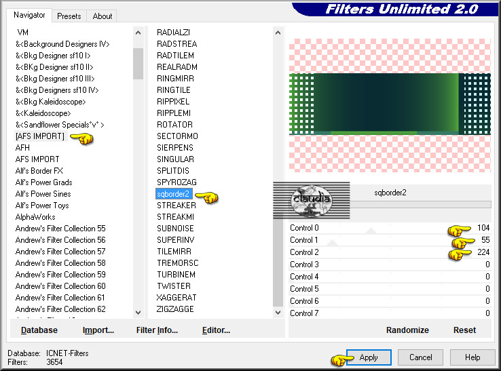Select Andrew's Filter Collection 58
501x371 pixels.
60,263
